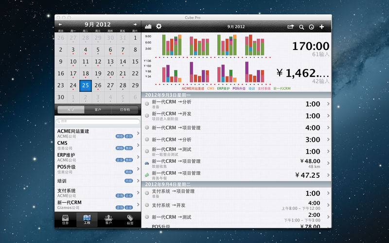Click the project search field
The width and height of the screenshot is (389, 243).
[98, 121]
